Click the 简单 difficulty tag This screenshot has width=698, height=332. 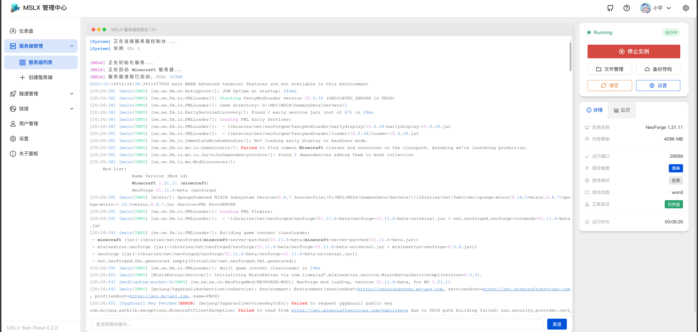click(676, 168)
